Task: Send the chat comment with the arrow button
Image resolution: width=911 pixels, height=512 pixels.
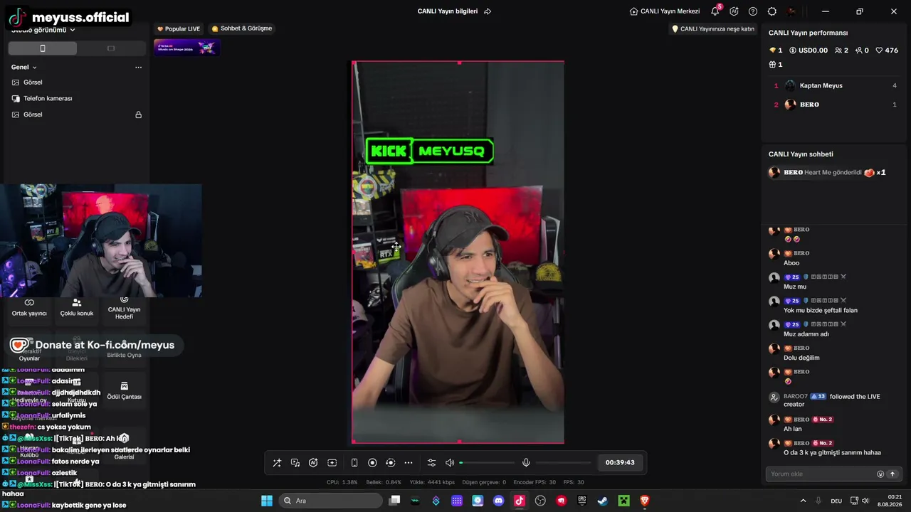Action: tap(892, 474)
